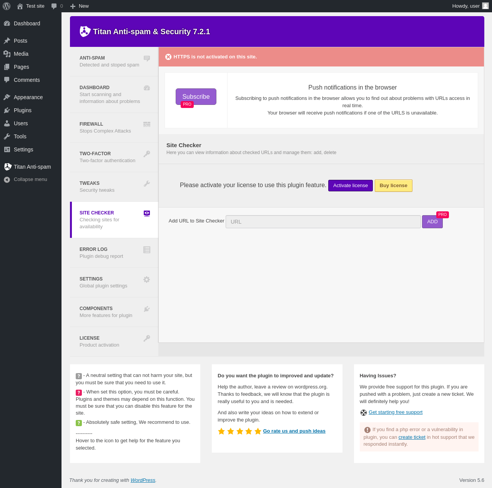The height and width of the screenshot is (488, 492).
Task: Click the Dashboard gauge icon in tabs
Action: pos(147,88)
